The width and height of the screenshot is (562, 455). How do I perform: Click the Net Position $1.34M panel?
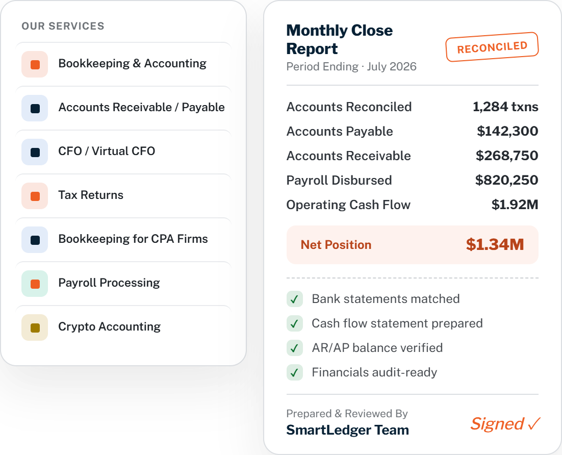(413, 245)
